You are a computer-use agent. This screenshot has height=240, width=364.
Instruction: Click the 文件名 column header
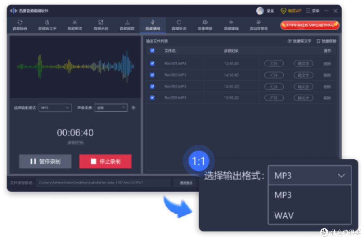click(170, 51)
